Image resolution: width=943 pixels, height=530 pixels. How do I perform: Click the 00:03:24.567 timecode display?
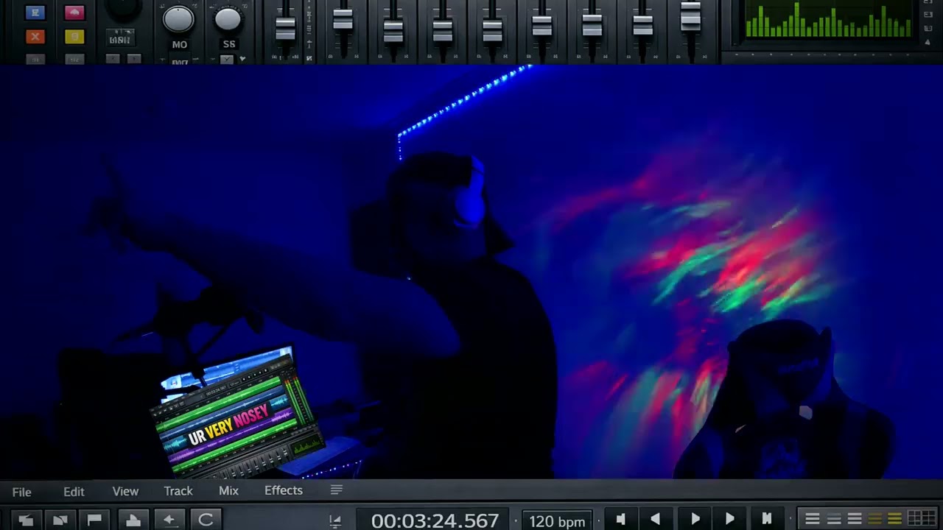pos(435,520)
